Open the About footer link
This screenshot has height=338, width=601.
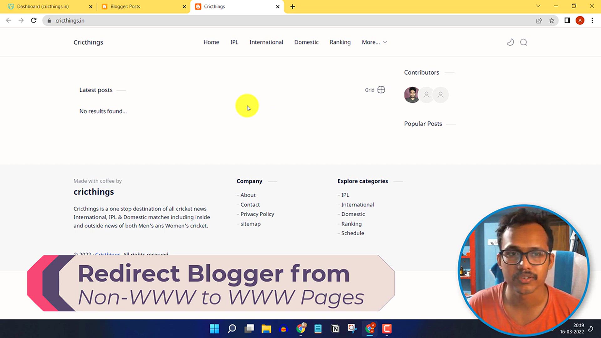(248, 195)
